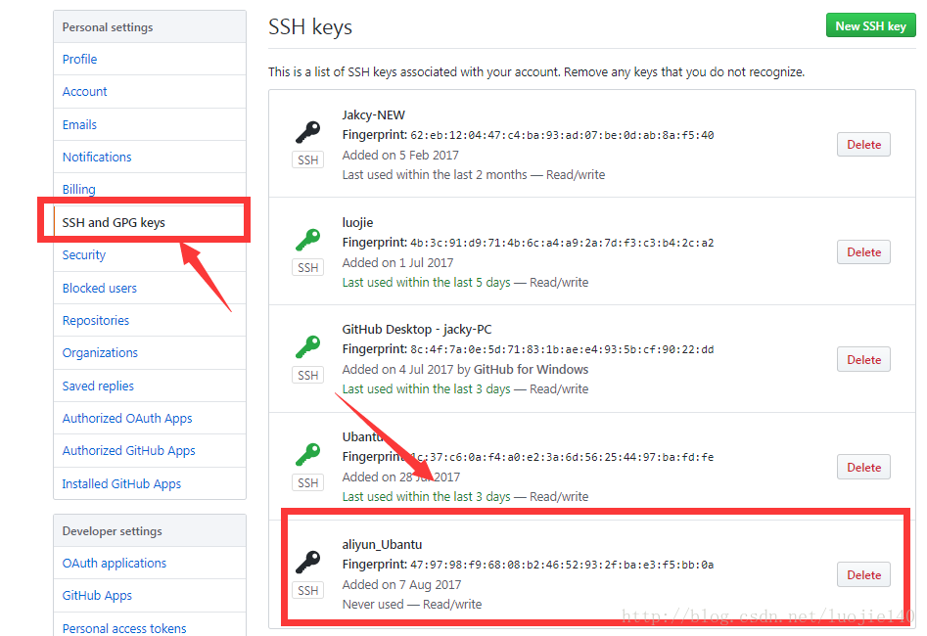Click the SSH badge under Jakcy-NEW key
Screen dimensions: 927x636
307,160
